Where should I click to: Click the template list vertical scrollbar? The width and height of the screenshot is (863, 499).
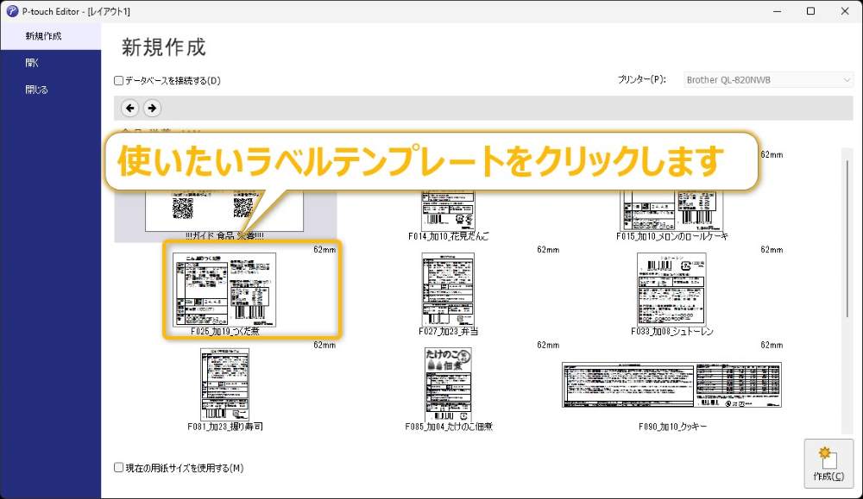point(847,237)
